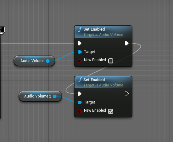The height and width of the screenshot is (142, 173).
Task: Click partially visible event node icon at left edge
Action: tap(2, 30)
